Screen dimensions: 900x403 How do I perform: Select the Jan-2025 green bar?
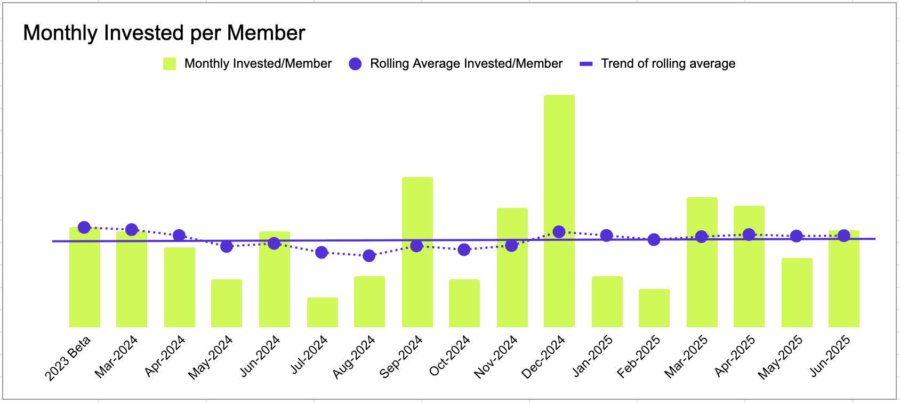click(x=607, y=302)
